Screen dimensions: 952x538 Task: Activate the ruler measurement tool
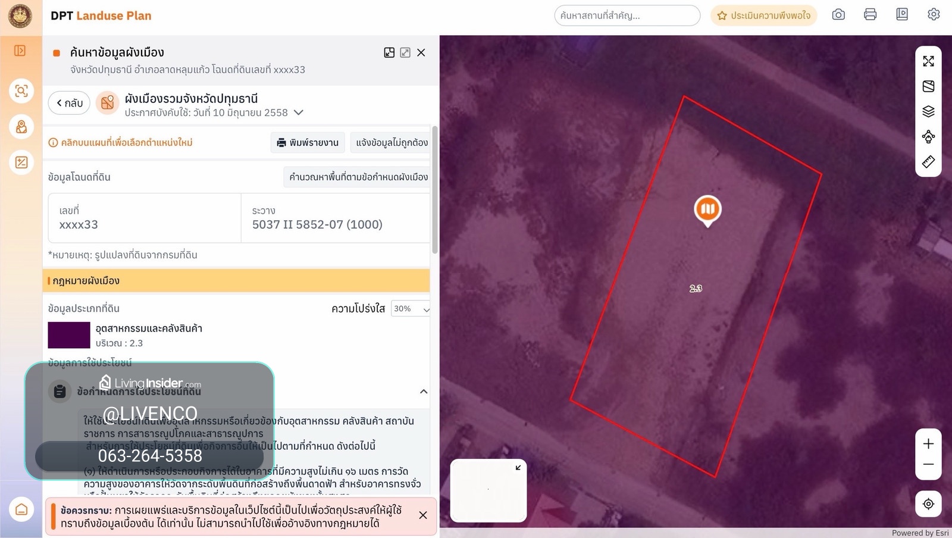pyautogui.click(x=928, y=162)
